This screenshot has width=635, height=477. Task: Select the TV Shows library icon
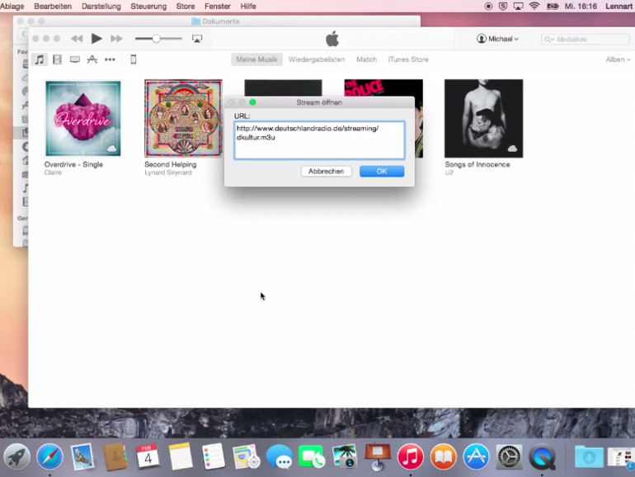pos(75,59)
